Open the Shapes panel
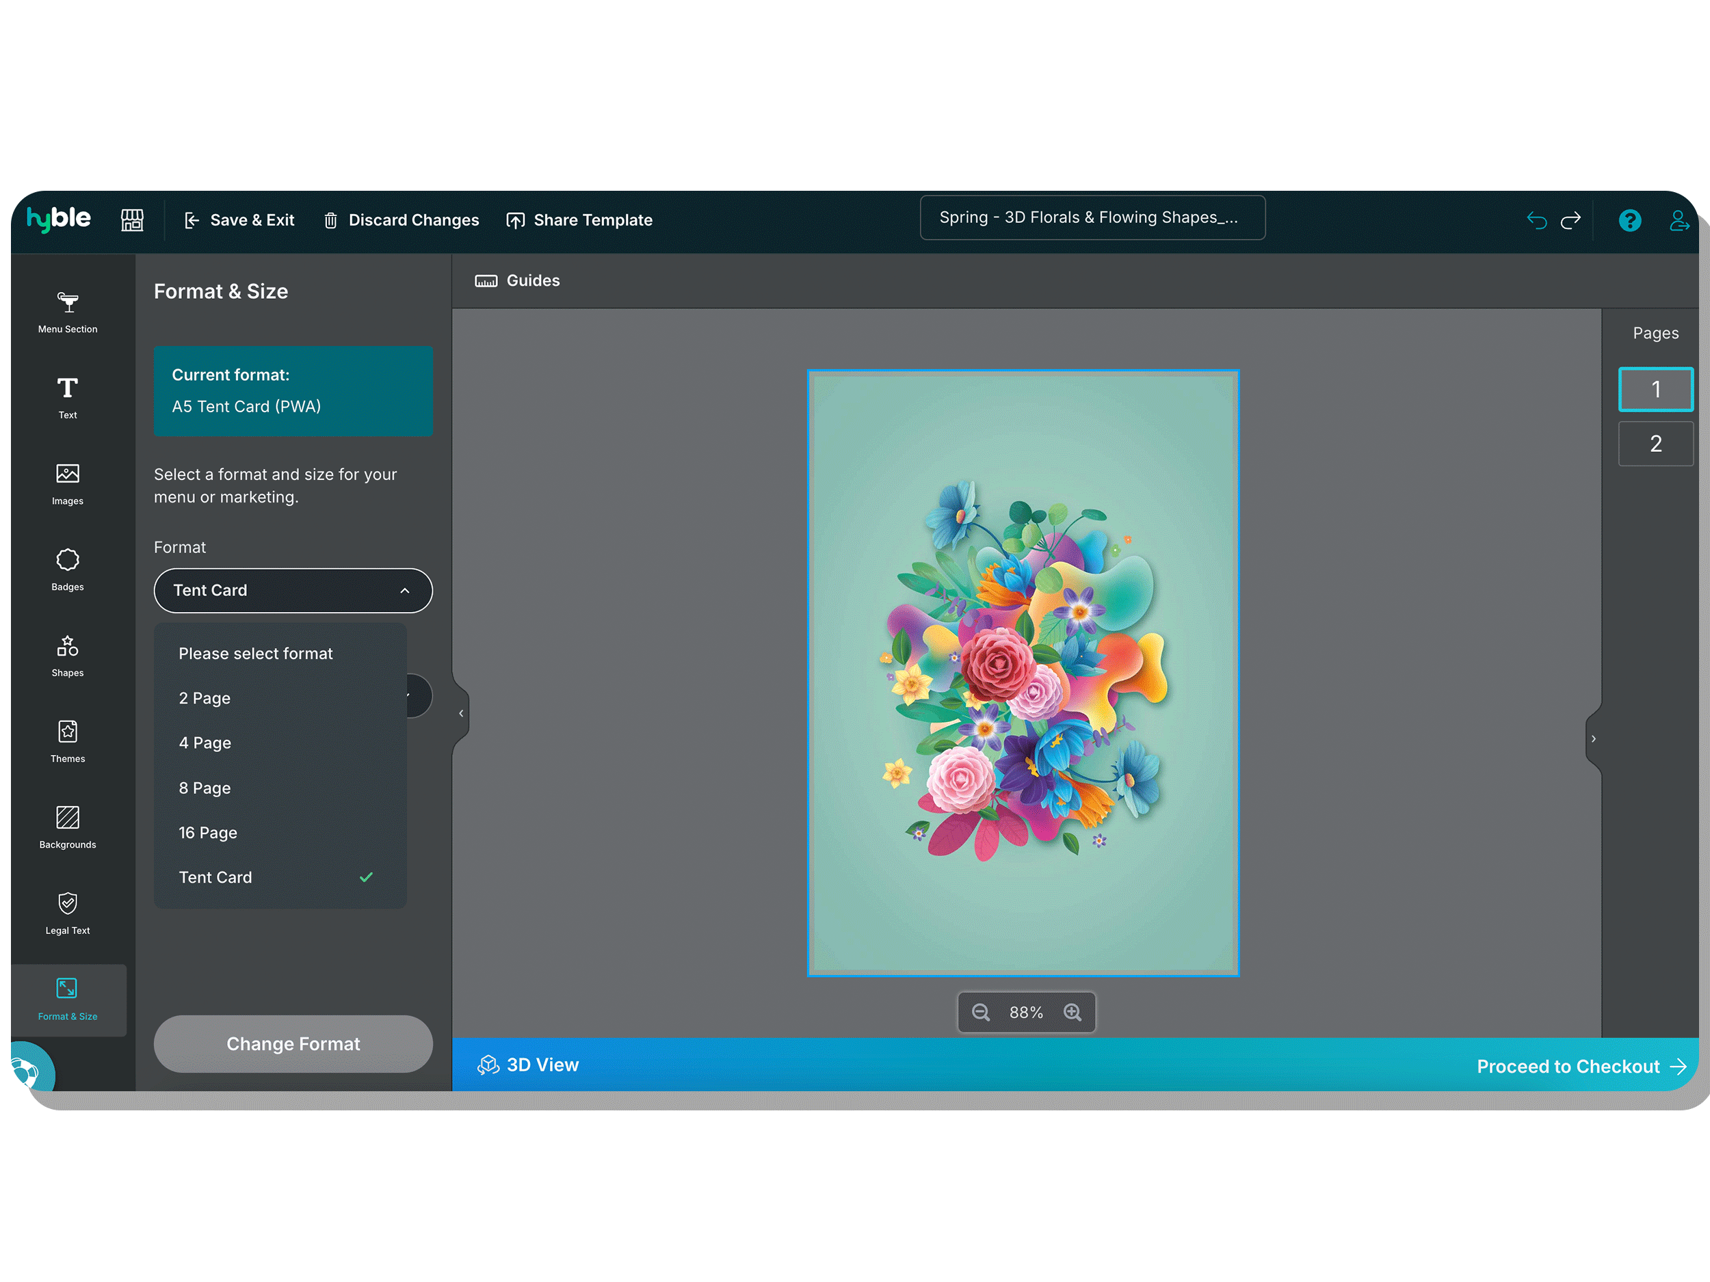 pyautogui.click(x=68, y=654)
